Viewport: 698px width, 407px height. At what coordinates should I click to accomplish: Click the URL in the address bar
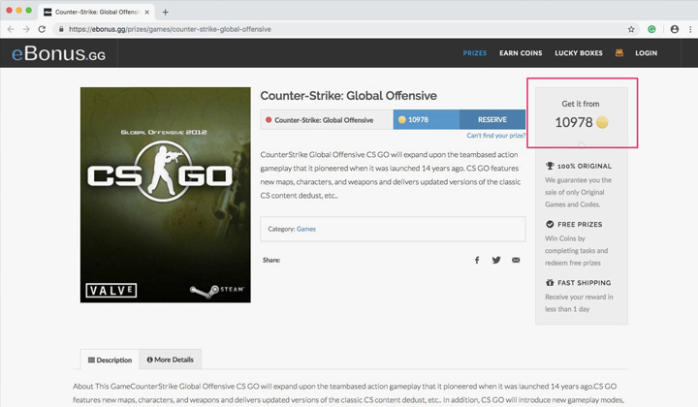click(170, 29)
